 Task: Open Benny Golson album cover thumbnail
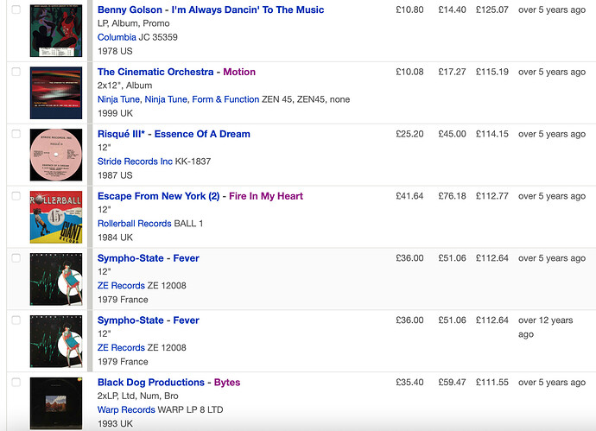[x=56, y=30]
